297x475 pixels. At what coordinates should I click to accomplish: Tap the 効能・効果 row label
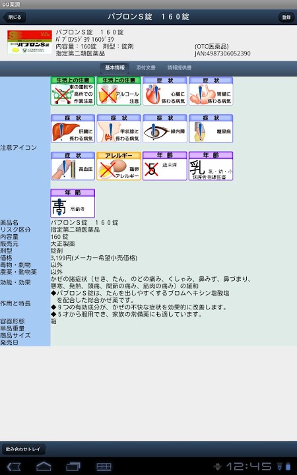15,282
